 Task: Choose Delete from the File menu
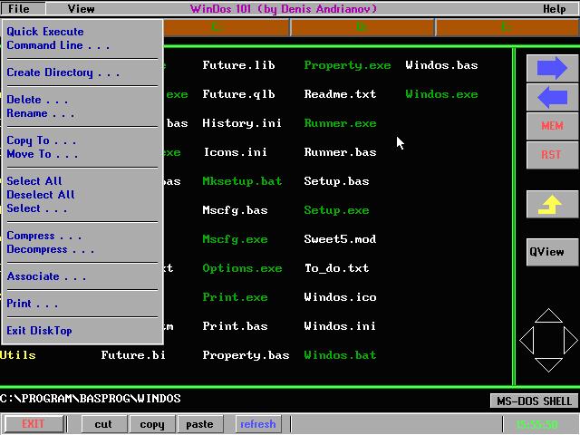pyautogui.click(x=37, y=100)
